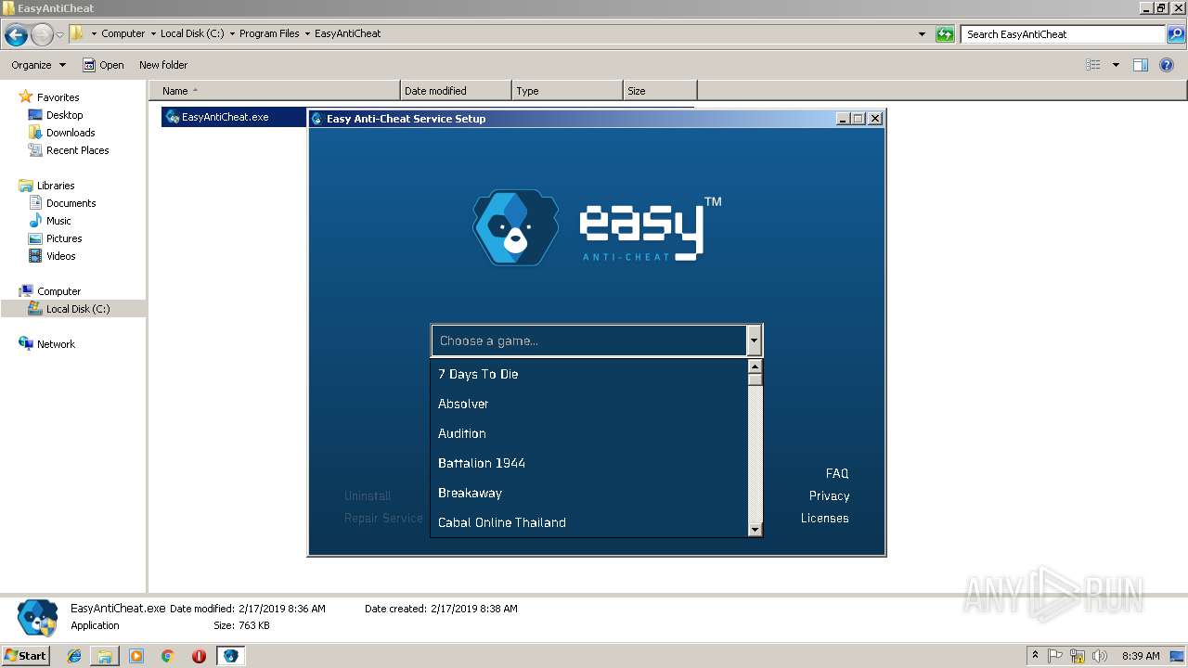Click the game list scroll up arrow

755,366
